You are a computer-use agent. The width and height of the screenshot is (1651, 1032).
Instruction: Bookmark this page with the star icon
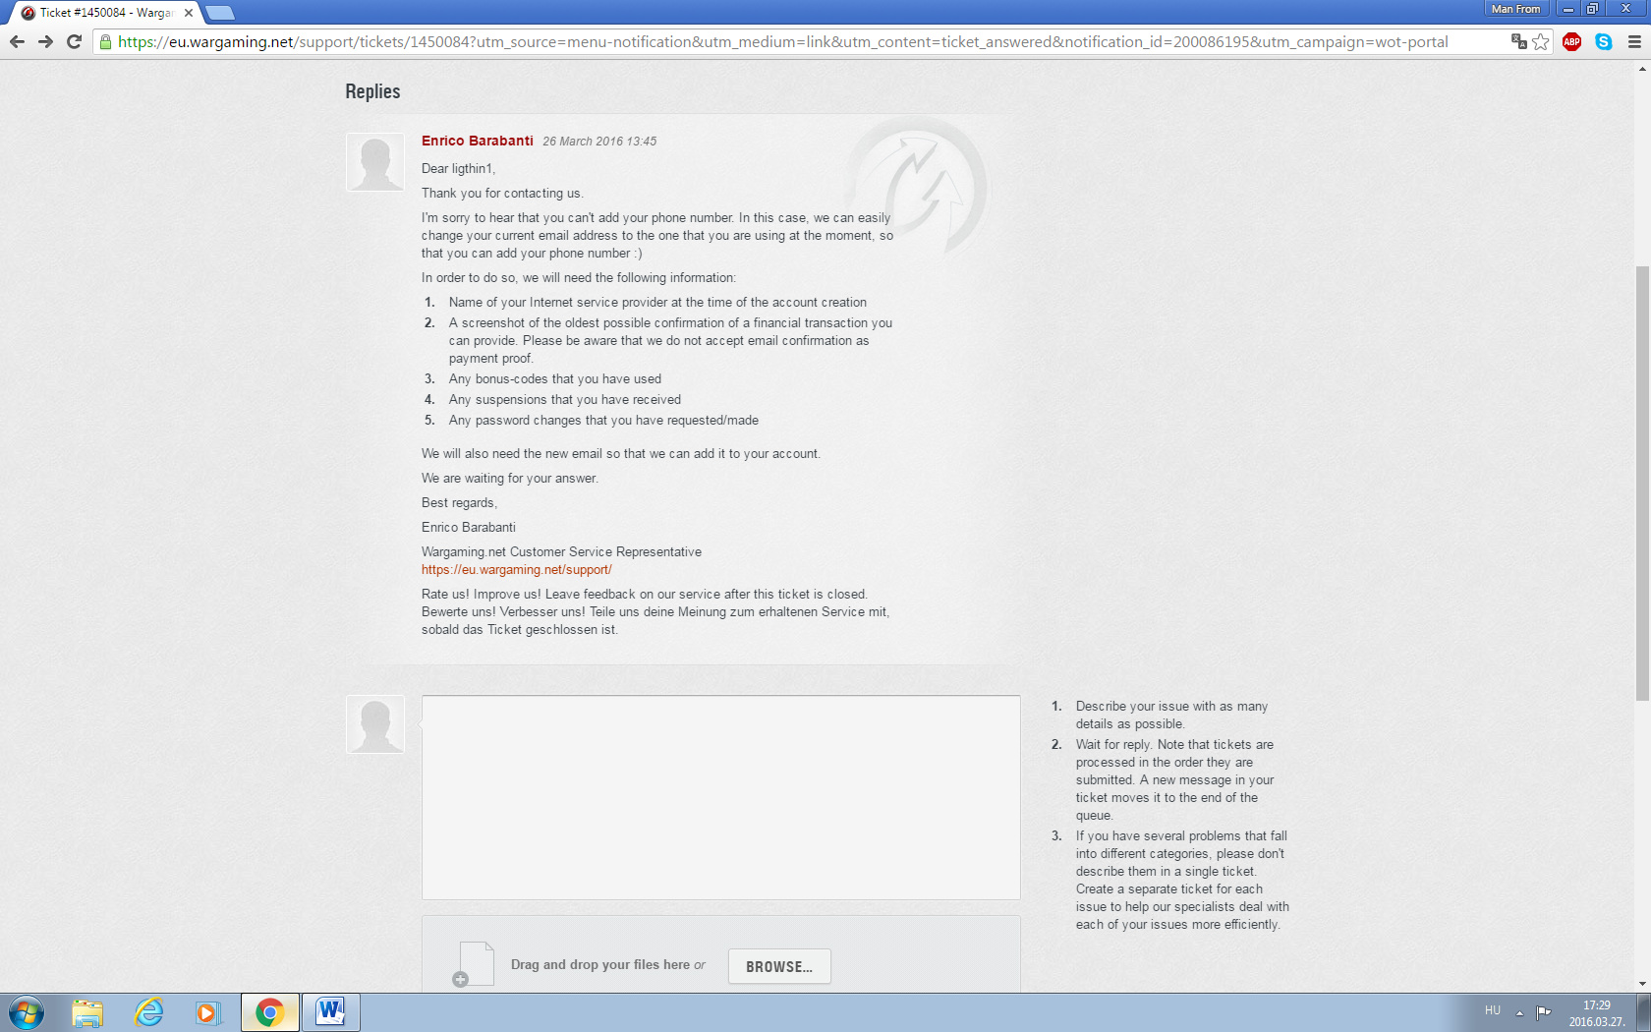click(x=1541, y=41)
